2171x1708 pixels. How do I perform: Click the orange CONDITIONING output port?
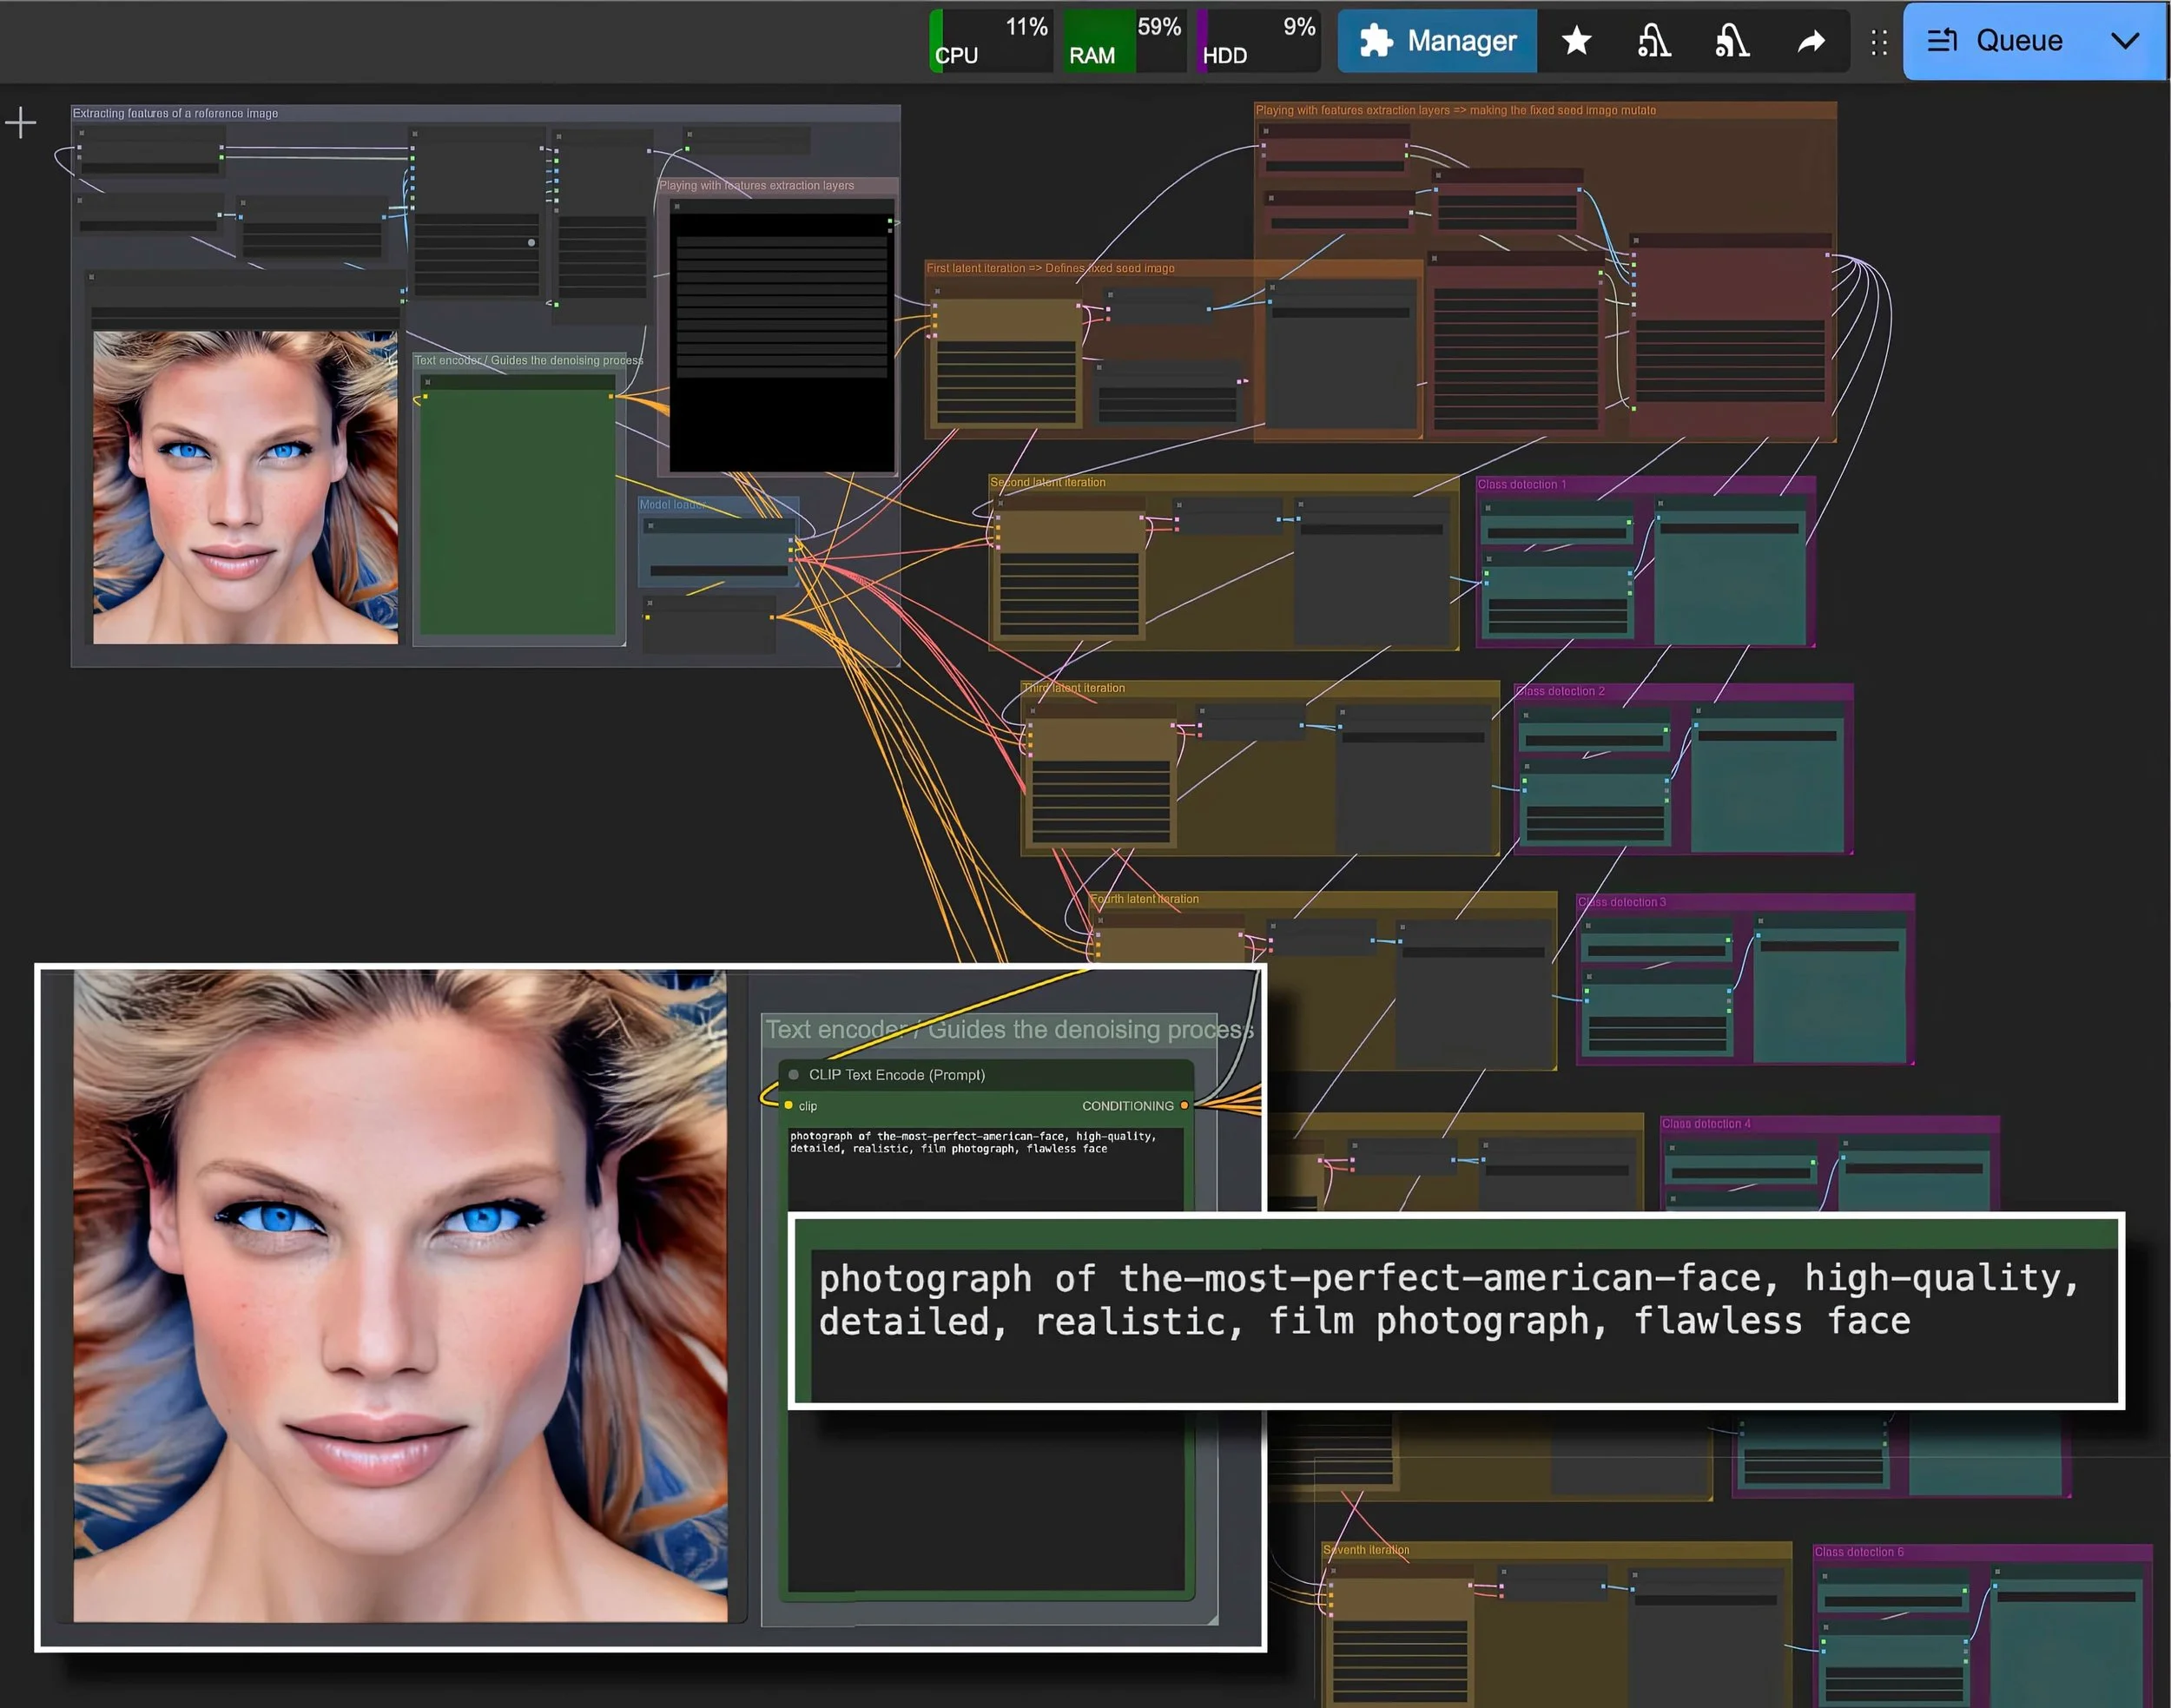pos(1184,1105)
